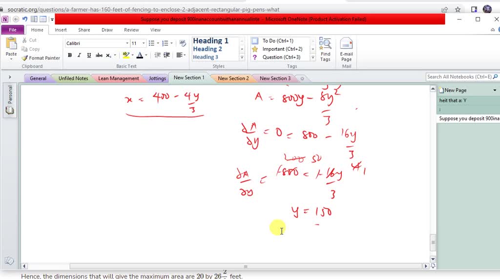Image resolution: width=500 pixels, height=279 pixels.
Task: Apply the To Do tag
Action: 277,41
